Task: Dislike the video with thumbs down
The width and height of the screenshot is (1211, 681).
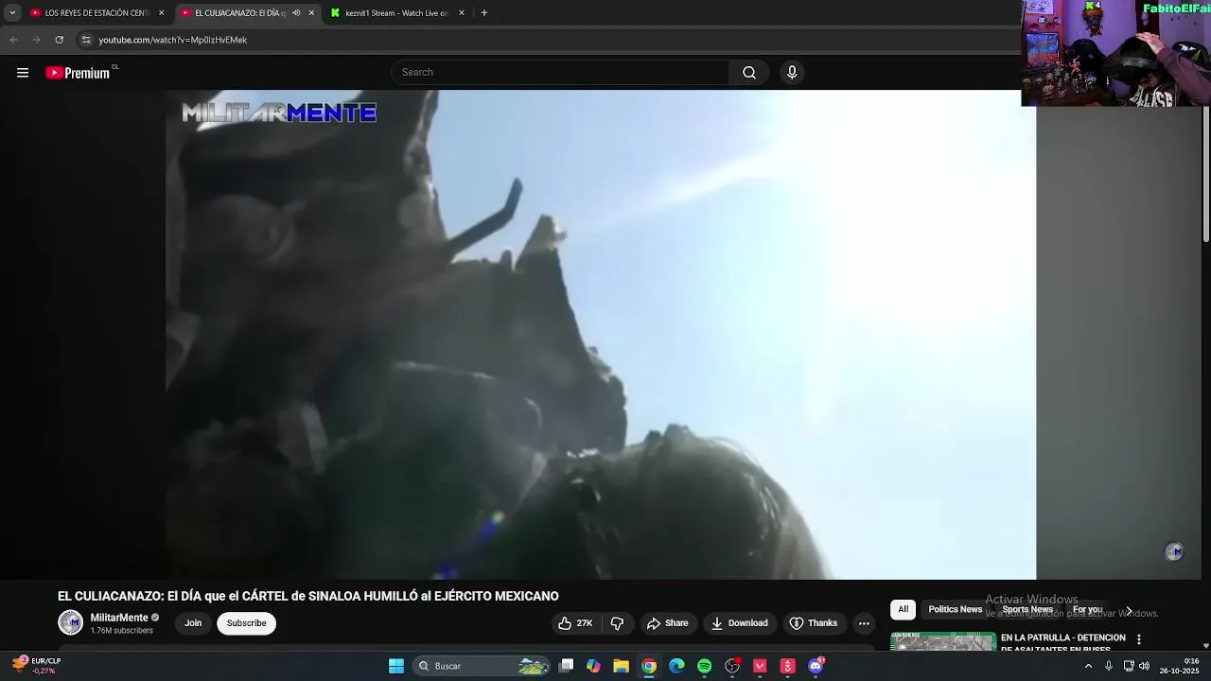Action: point(617,623)
